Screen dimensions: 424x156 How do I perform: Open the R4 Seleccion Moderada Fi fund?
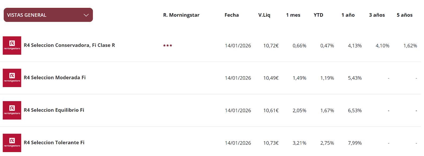tap(55, 78)
